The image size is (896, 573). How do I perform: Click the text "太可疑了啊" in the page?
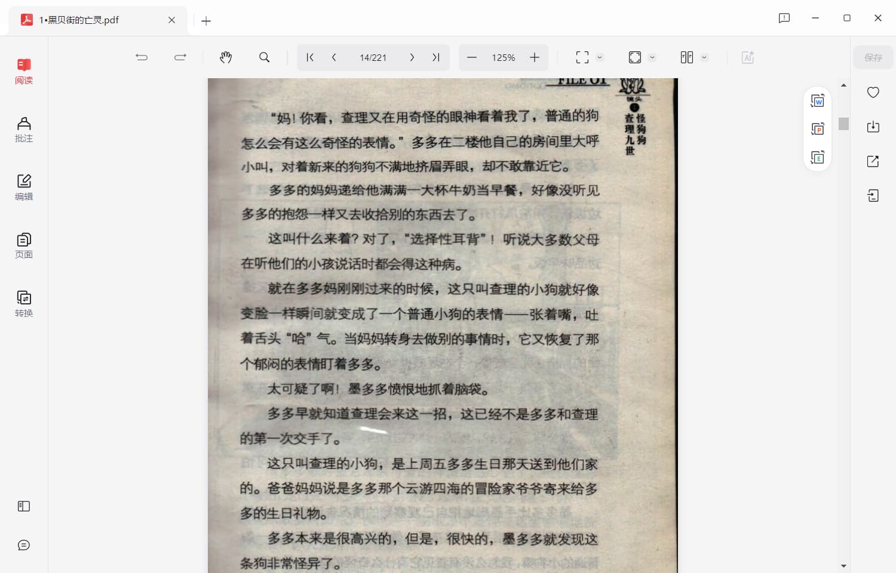[x=300, y=389]
